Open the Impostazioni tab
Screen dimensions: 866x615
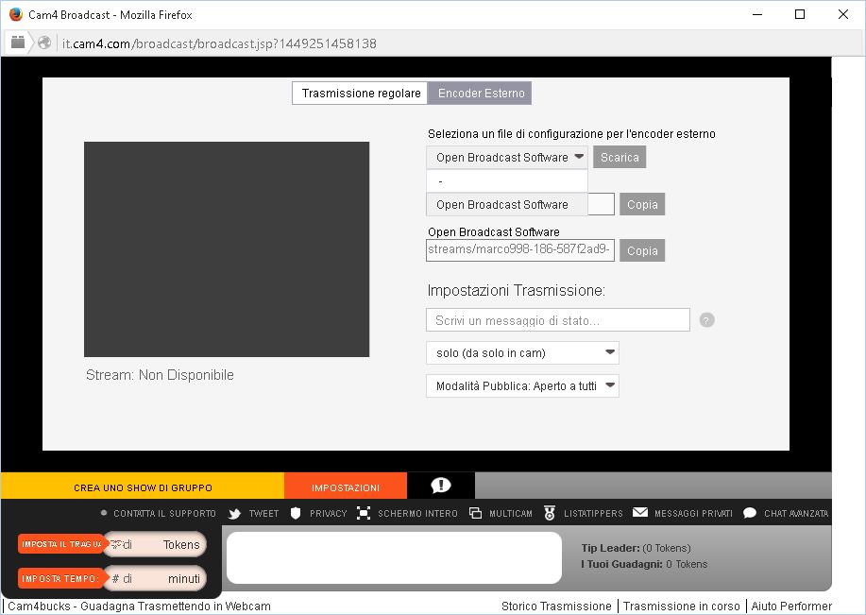[x=346, y=487]
